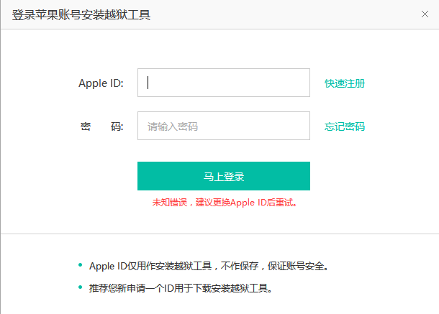Click the 忘记密码 forgot password link
Screen dimensions: 439x314
pos(345,127)
